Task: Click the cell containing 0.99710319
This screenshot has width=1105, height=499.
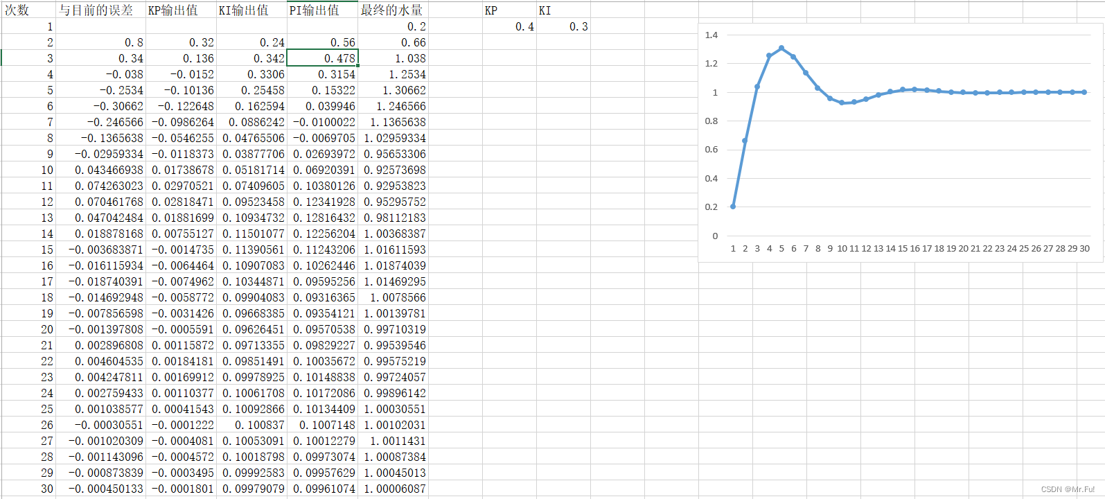Action: click(394, 329)
